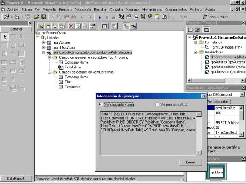Image resolution: width=246 pixels, height=184 pixels.
Task: Click the Add Standard EXE project icon
Action: tap(7, 17)
